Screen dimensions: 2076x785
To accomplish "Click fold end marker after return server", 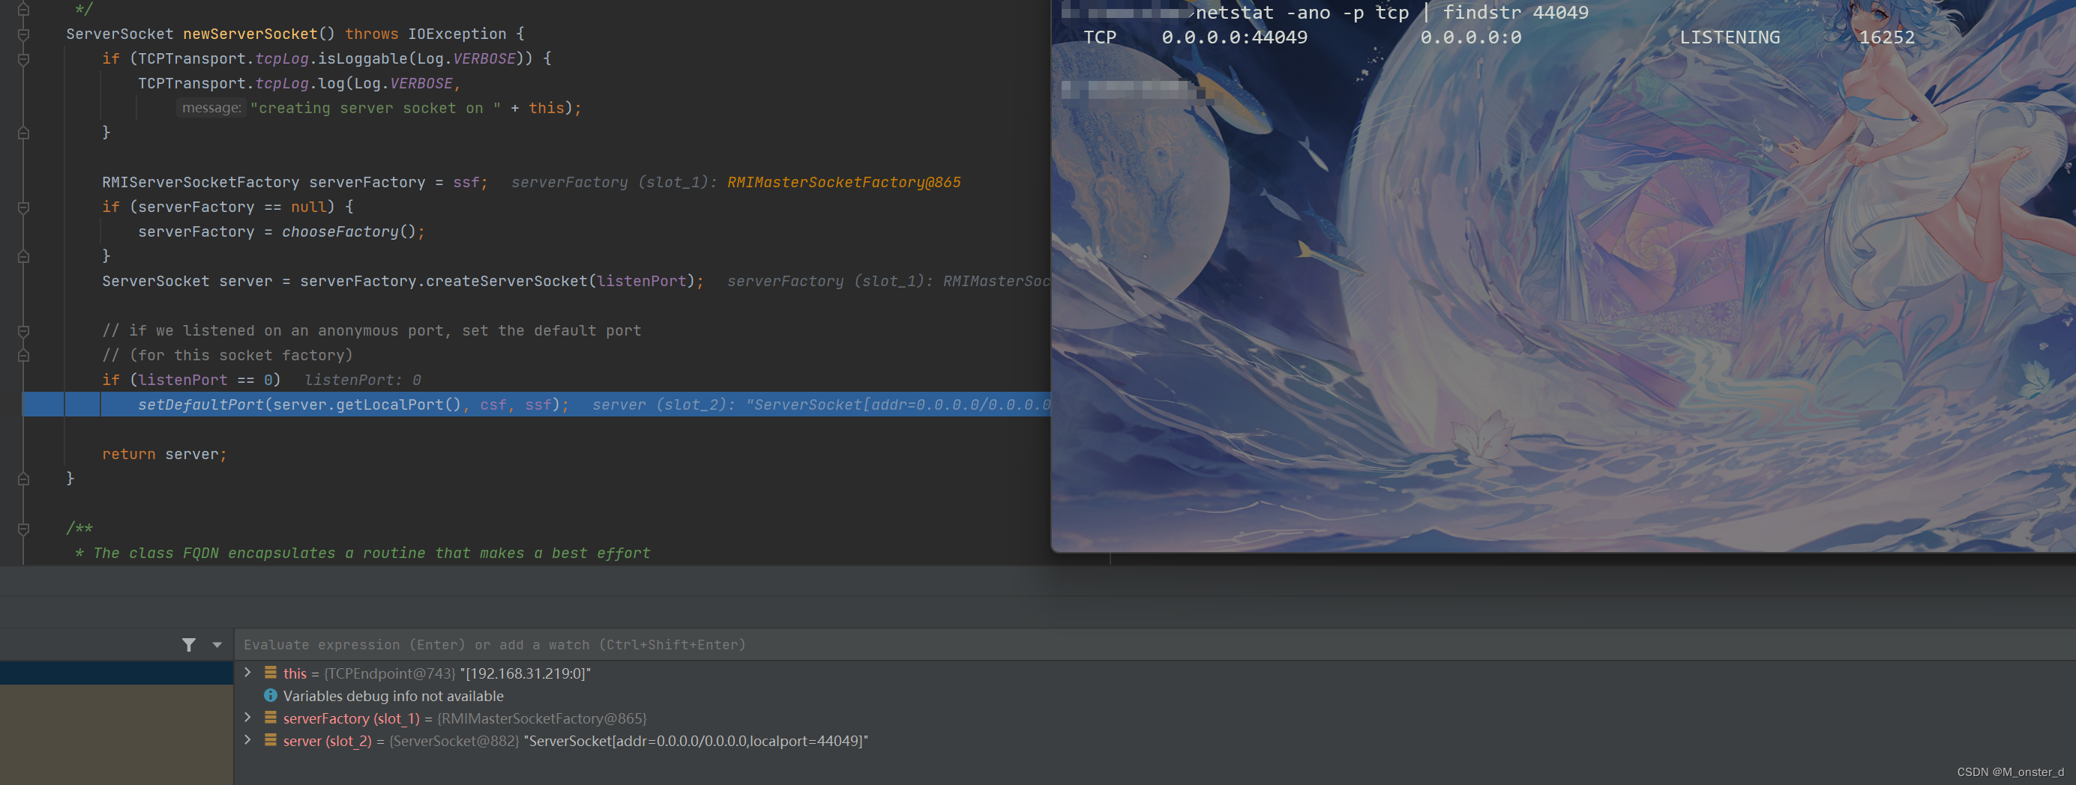I will click(23, 479).
